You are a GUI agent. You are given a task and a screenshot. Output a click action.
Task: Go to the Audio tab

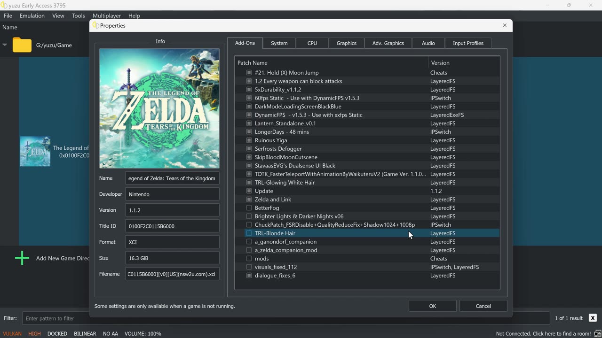click(x=428, y=43)
